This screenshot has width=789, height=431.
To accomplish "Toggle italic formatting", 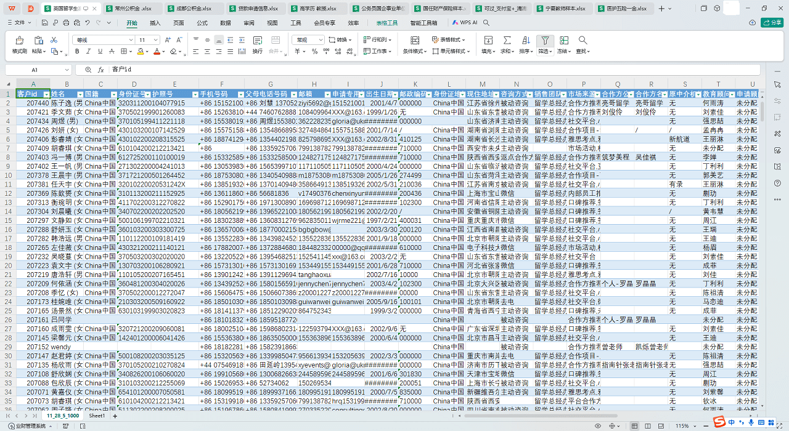I will 89,52.
